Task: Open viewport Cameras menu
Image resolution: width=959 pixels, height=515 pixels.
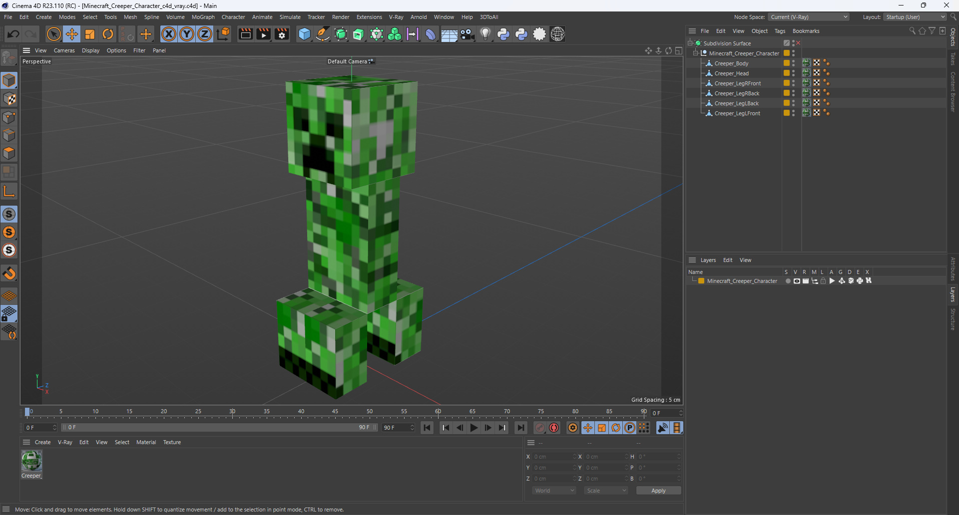Action: (x=64, y=50)
